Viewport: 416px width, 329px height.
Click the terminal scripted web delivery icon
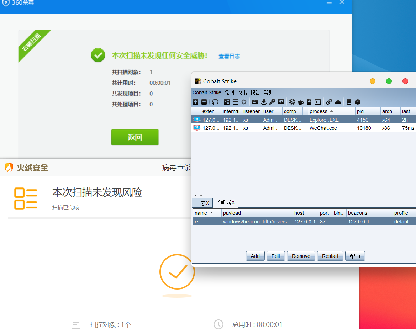318,102
